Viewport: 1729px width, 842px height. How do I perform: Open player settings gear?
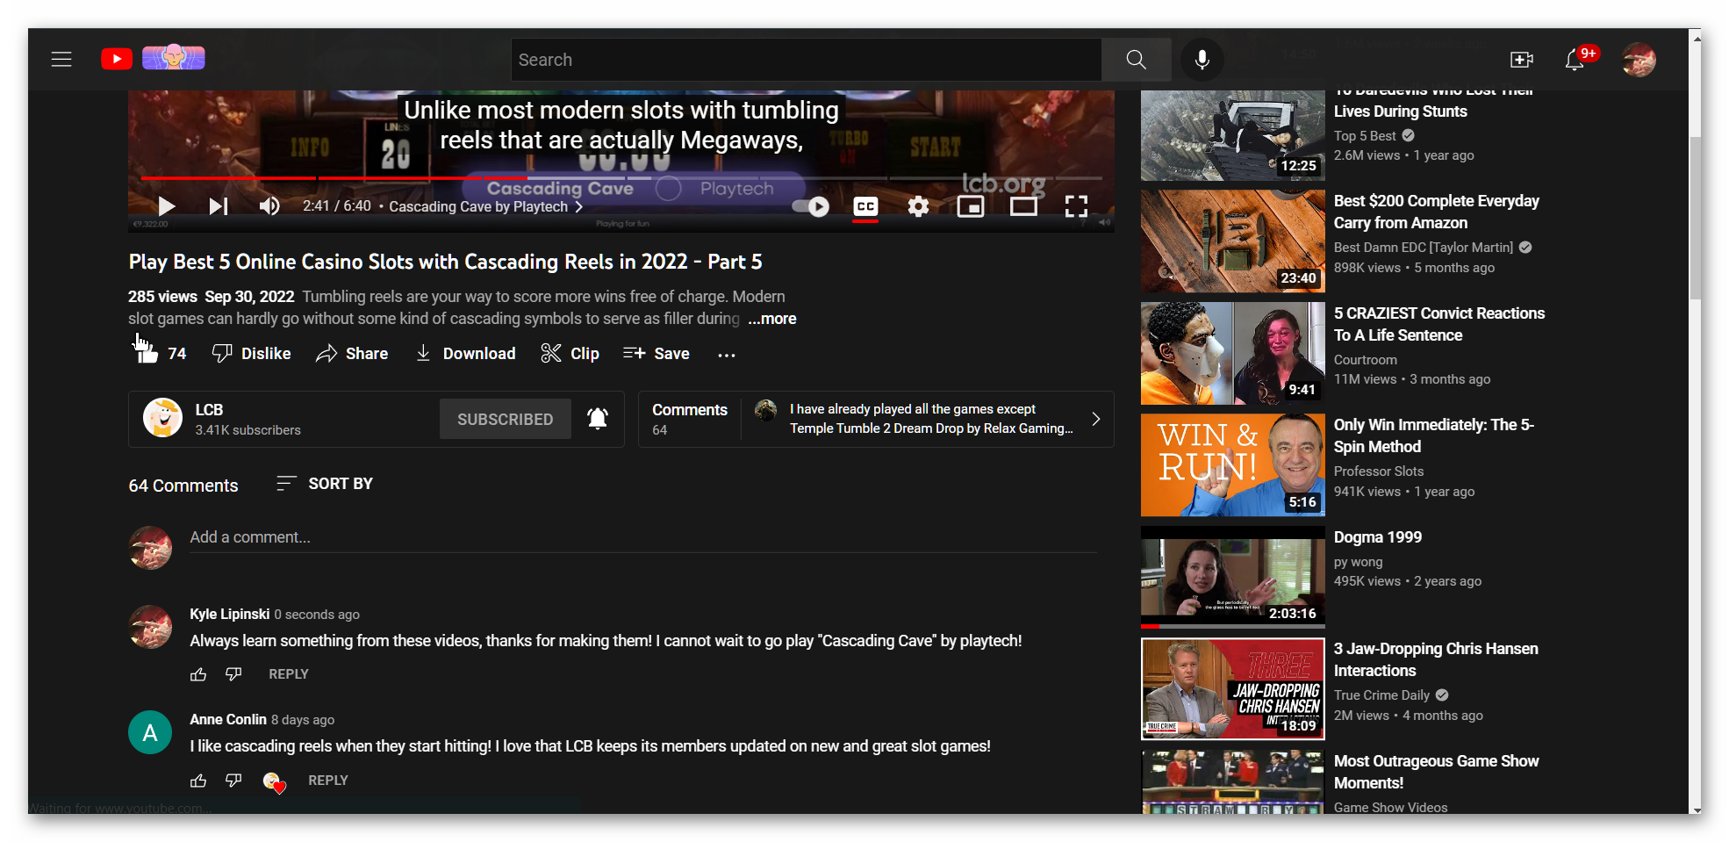coord(918,206)
